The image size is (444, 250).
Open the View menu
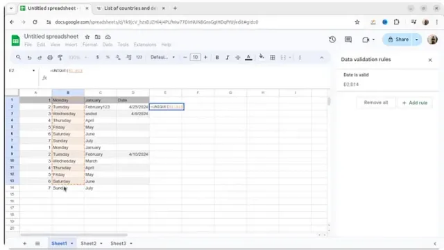coord(55,44)
